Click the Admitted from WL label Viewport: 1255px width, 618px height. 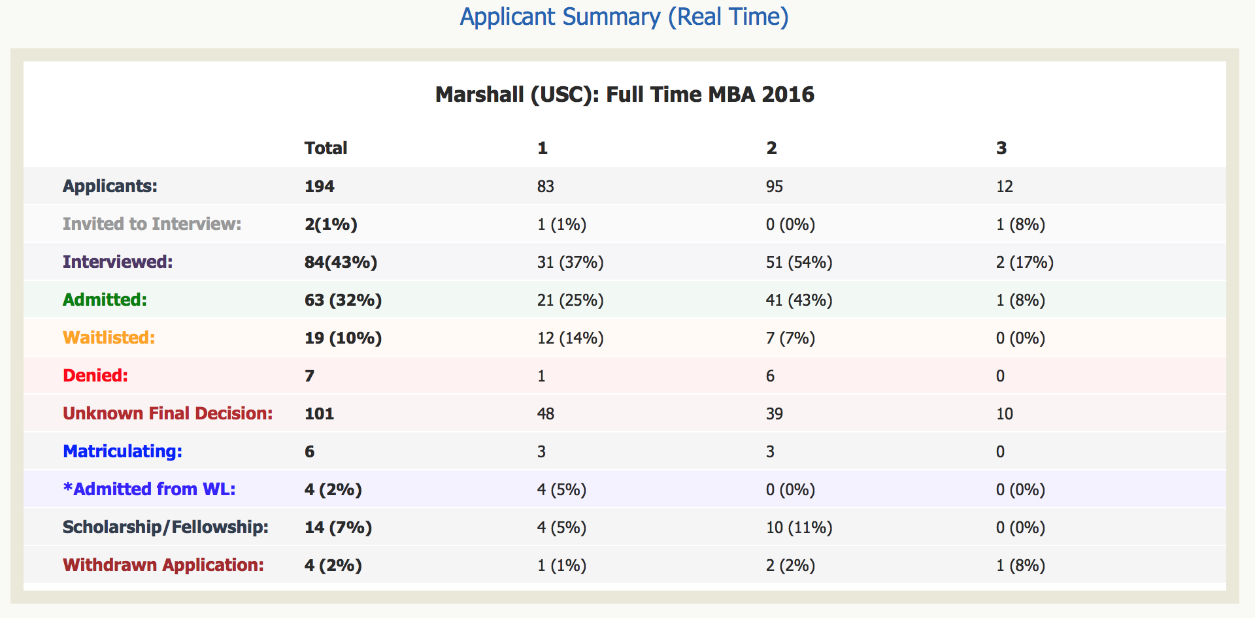pos(150,489)
